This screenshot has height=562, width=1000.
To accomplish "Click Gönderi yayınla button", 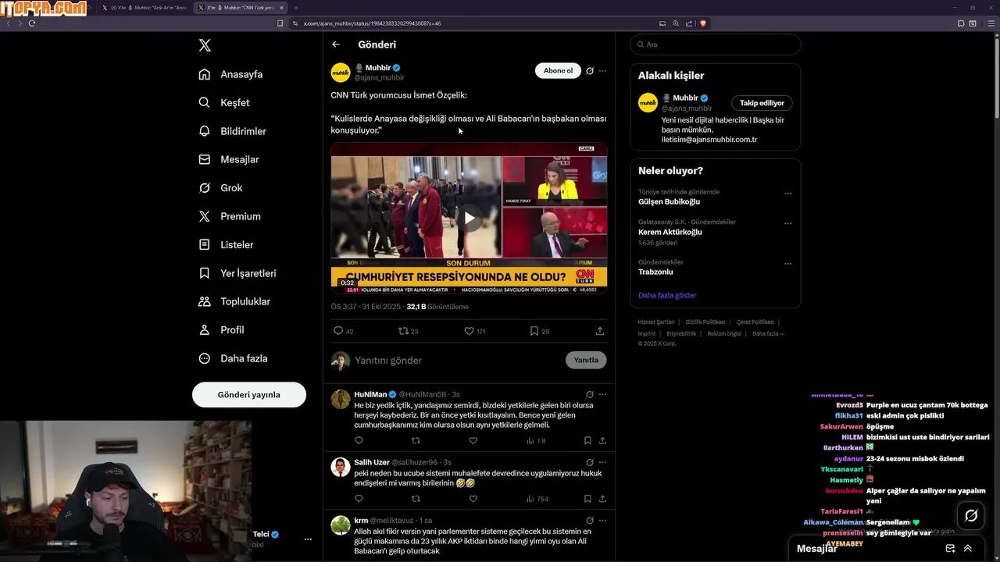I will [x=249, y=395].
